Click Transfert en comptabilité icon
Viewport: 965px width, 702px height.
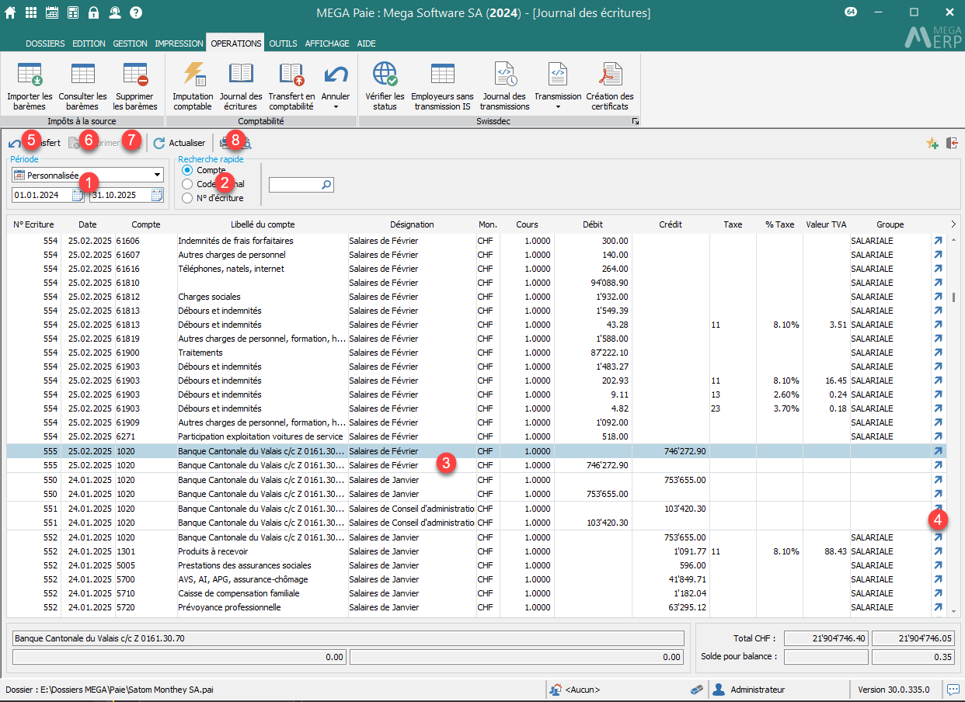point(291,75)
